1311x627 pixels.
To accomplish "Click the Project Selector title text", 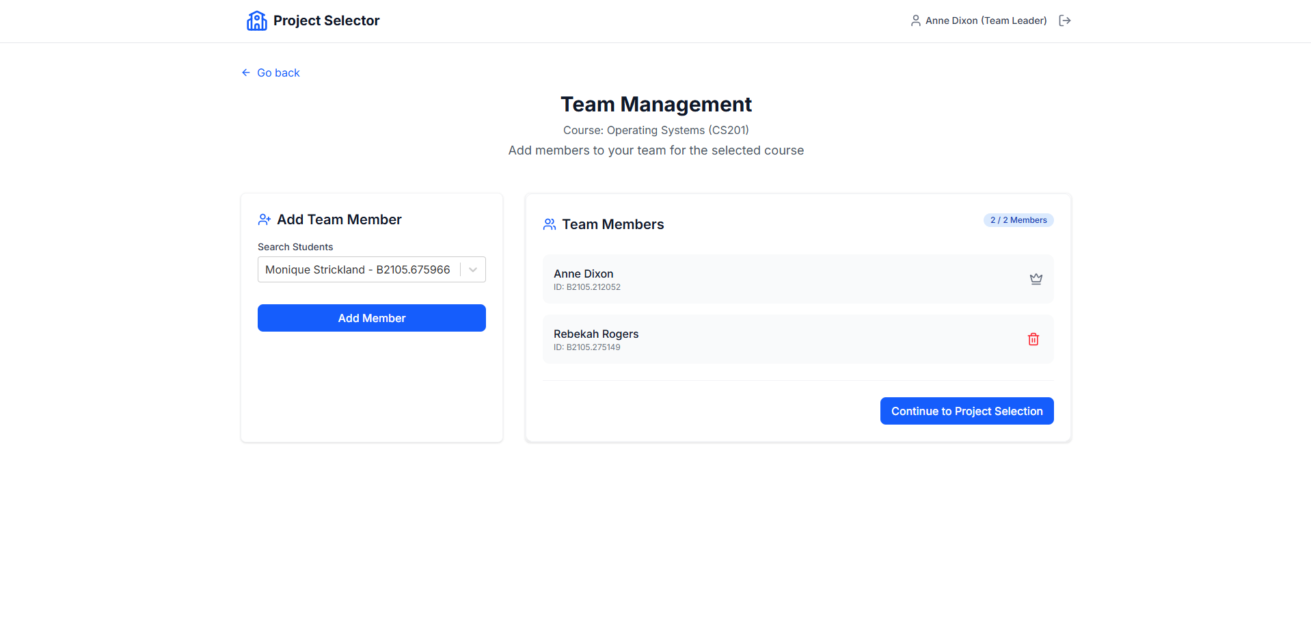I will point(327,21).
